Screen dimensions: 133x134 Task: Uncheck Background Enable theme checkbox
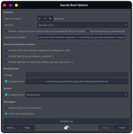6,81
